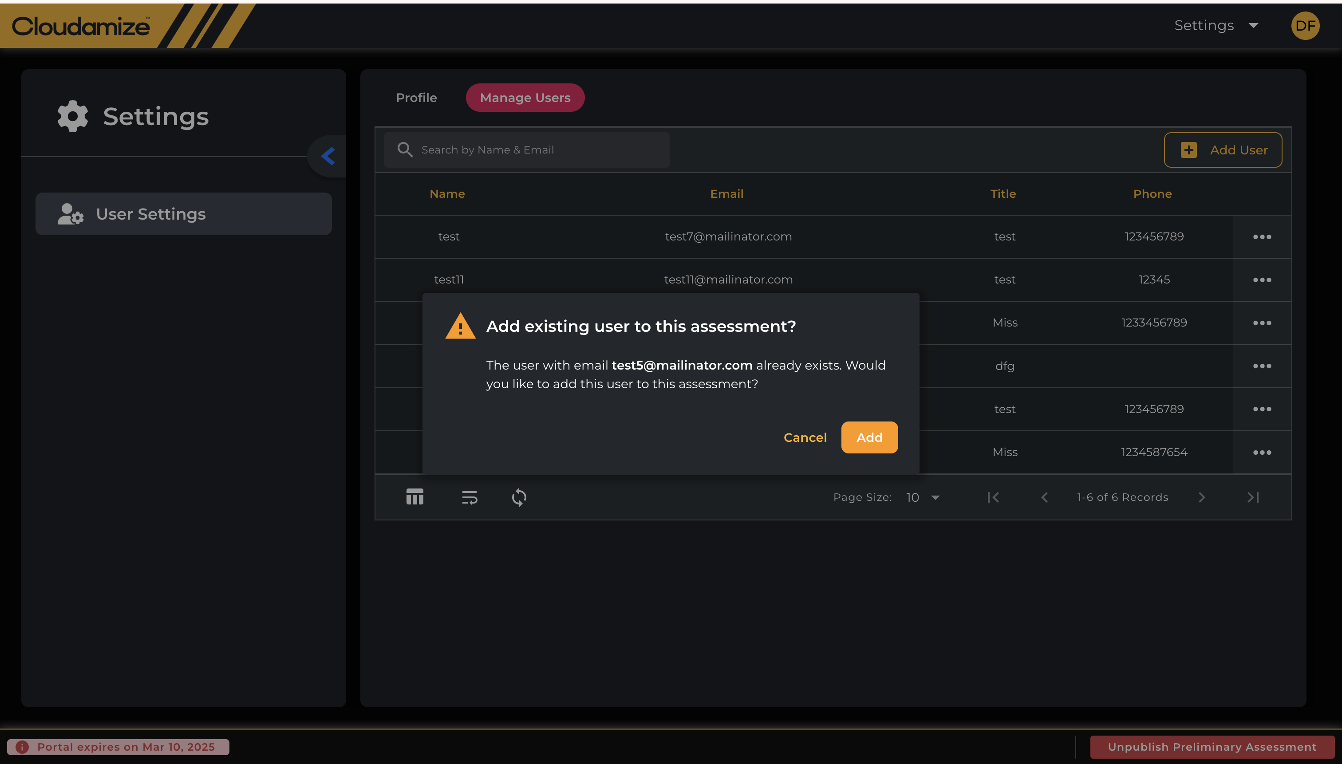Open the Page Size dropdown
1342x764 pixels.
923,497
